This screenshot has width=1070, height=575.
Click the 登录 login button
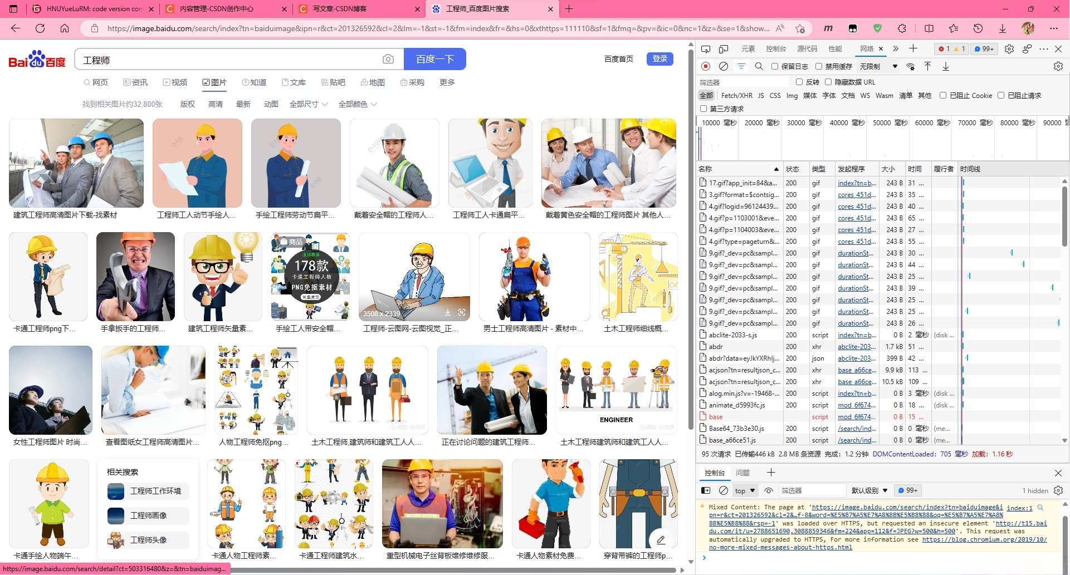pos(659,59)
